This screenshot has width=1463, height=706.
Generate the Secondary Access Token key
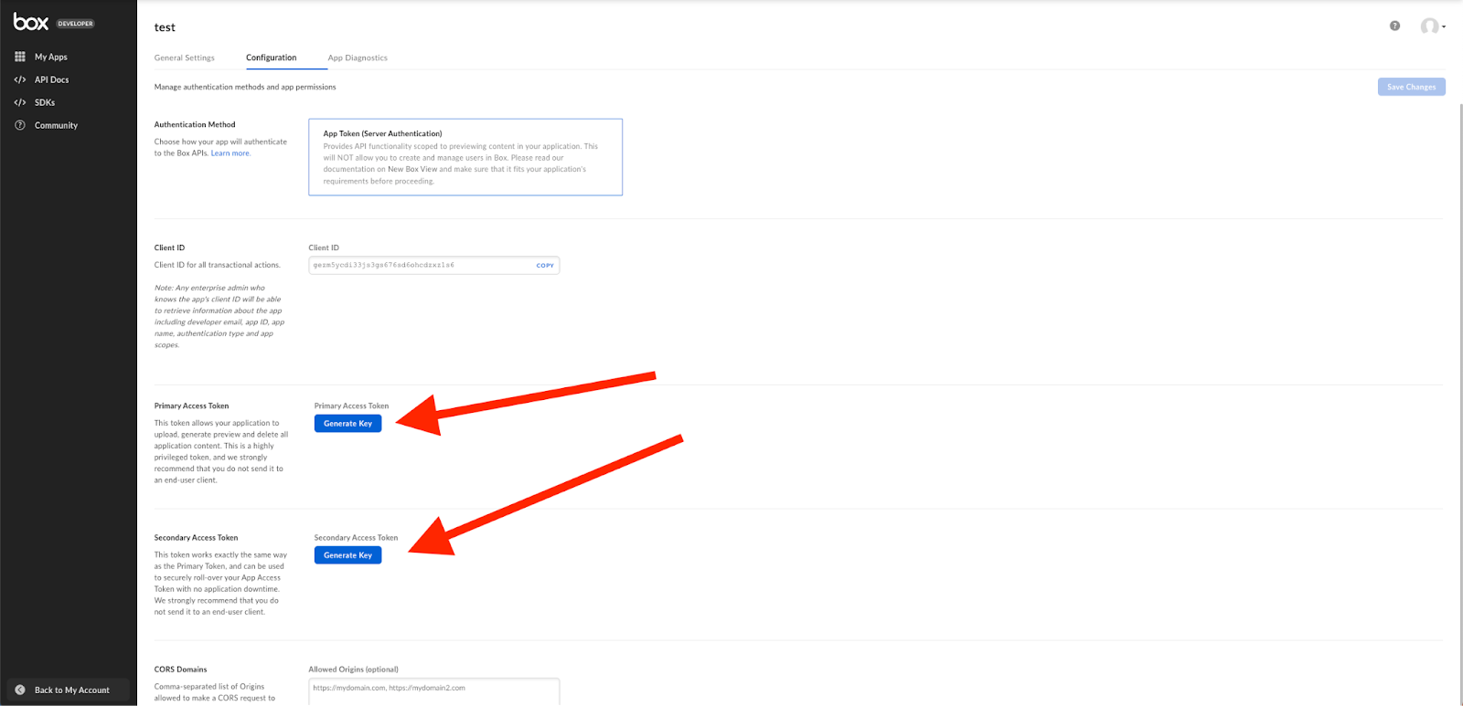pos(347,555)
